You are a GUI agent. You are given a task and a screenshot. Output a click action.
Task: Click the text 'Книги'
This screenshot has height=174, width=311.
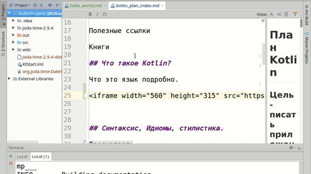(99, 47)
